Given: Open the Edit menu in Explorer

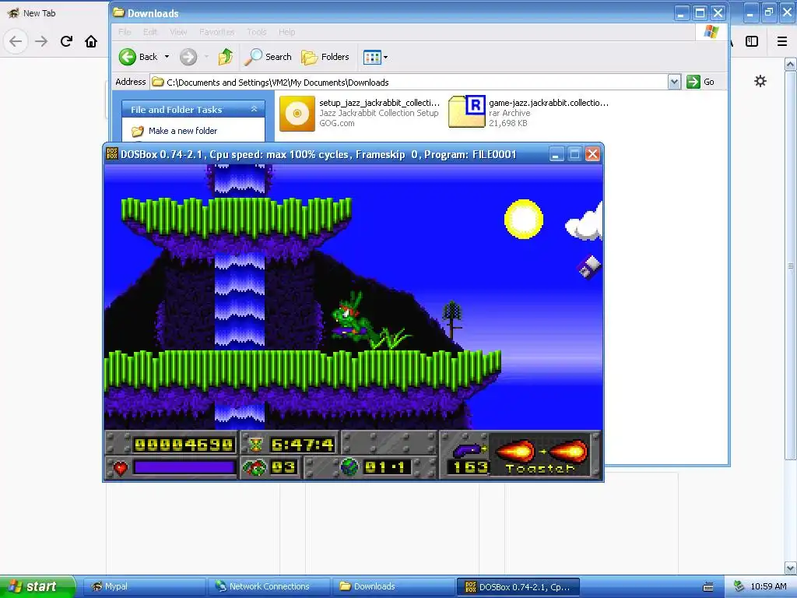Looking at the screenshot, I should [150, 32].
